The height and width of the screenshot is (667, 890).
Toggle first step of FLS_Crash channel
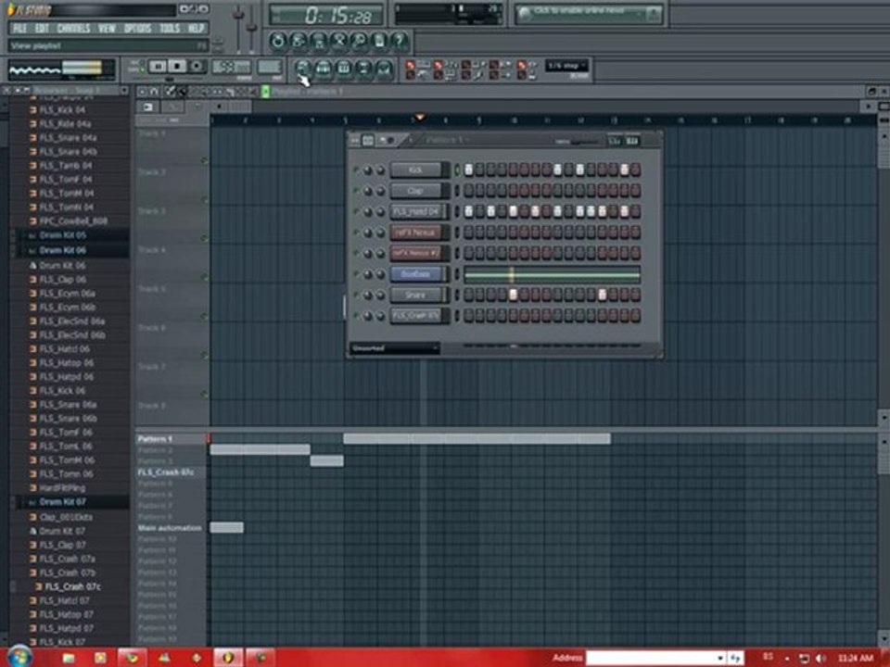click(468, 316)
